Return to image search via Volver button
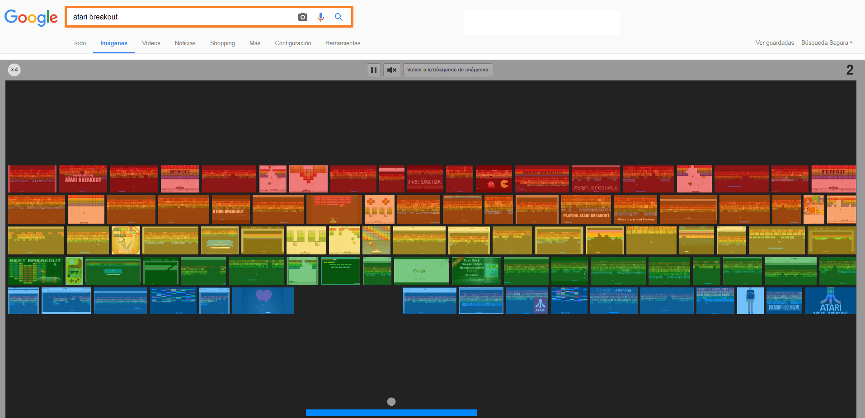Image resolution: width=865 pixels, height=418 pixels. tap(447, 70)
